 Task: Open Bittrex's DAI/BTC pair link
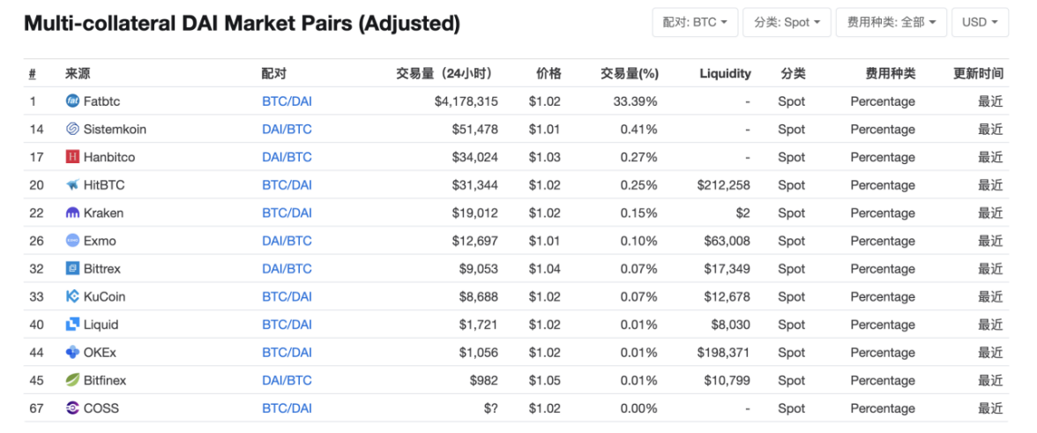click(287, 268)
